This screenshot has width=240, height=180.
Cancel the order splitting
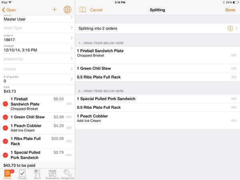click(96, 10)
